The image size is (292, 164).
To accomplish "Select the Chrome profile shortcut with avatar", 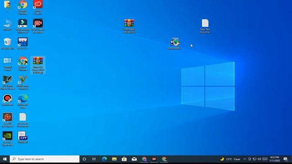I will coord(23,64).
